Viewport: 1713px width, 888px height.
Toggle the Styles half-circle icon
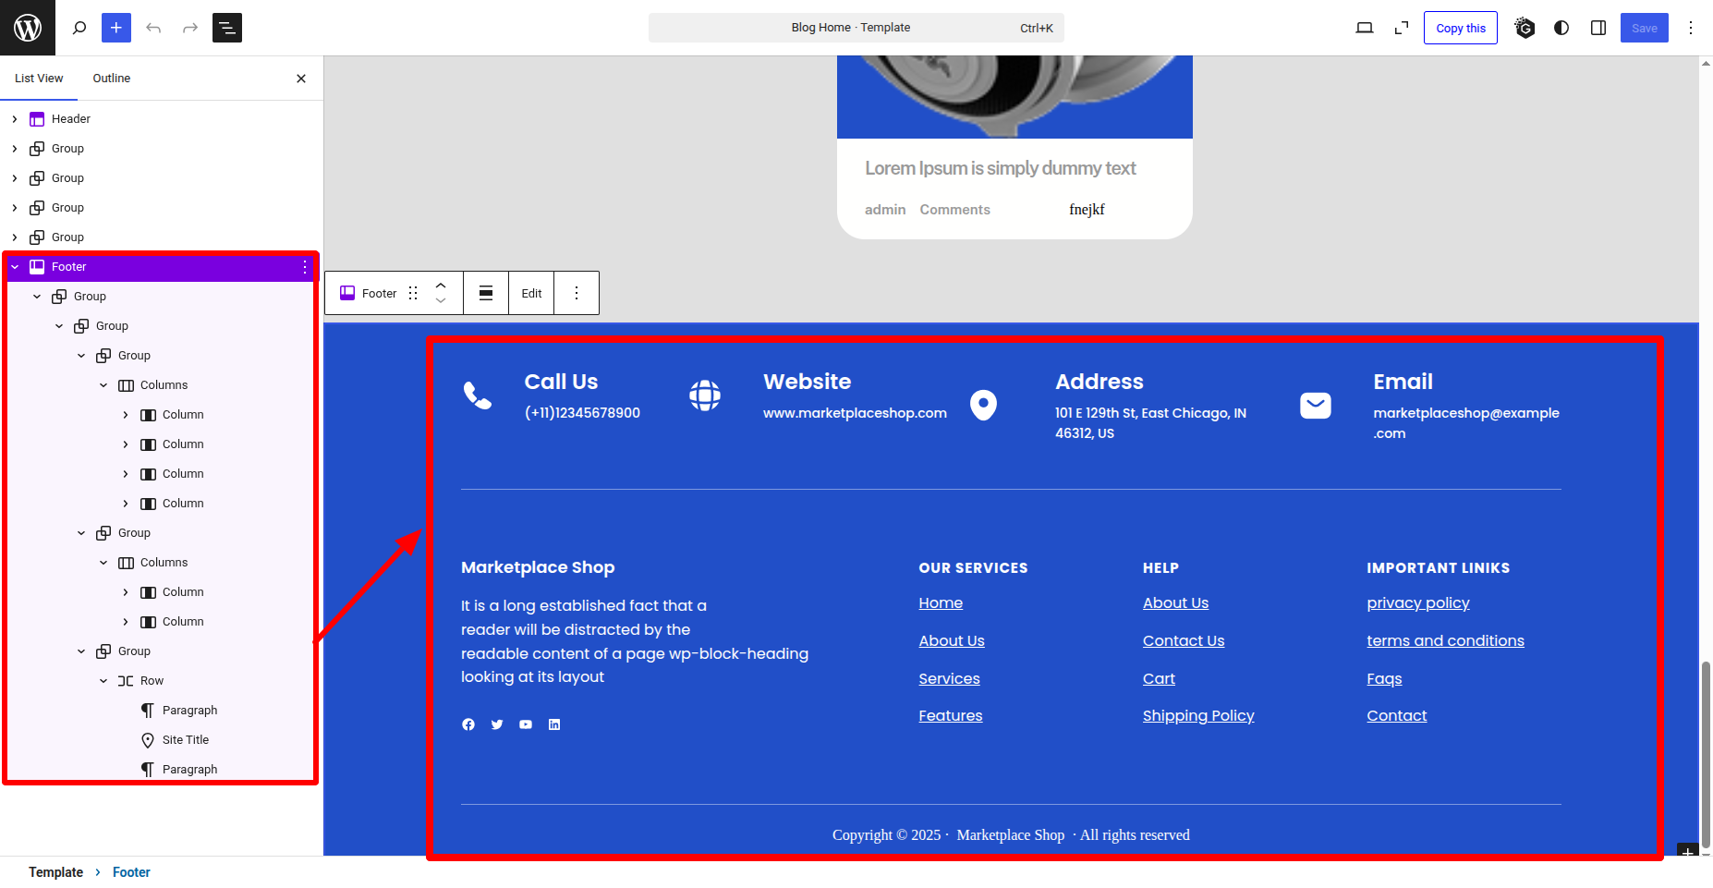click(1561, 28)
